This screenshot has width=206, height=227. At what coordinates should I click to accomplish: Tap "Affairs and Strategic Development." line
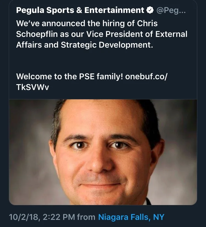tap(85, 45)
